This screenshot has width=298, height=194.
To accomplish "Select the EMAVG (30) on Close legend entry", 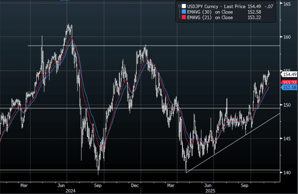I will [x=210, y=12].
